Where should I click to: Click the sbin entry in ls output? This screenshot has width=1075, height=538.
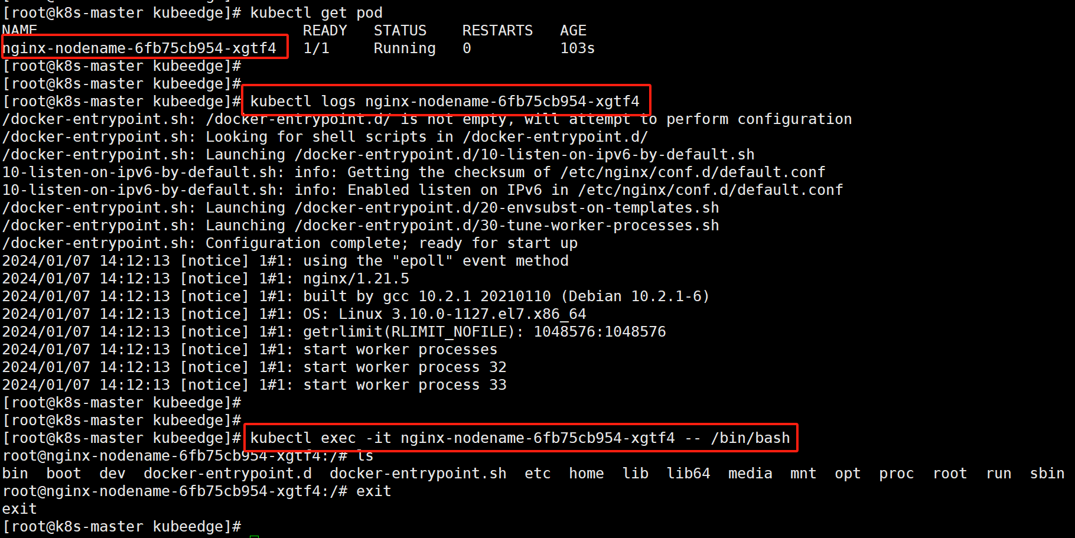pos(1047,473)
